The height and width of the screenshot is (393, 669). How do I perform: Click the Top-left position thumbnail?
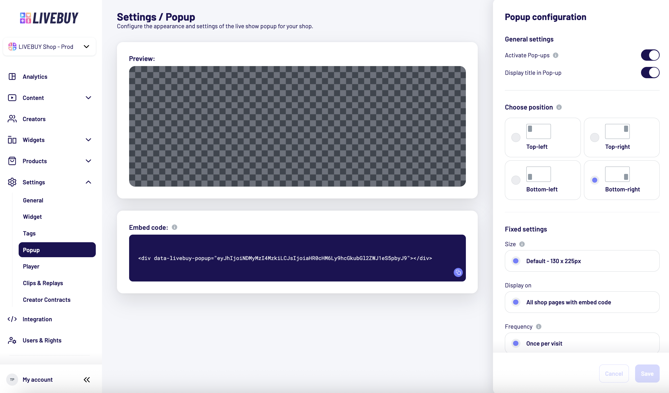[538, 131]
